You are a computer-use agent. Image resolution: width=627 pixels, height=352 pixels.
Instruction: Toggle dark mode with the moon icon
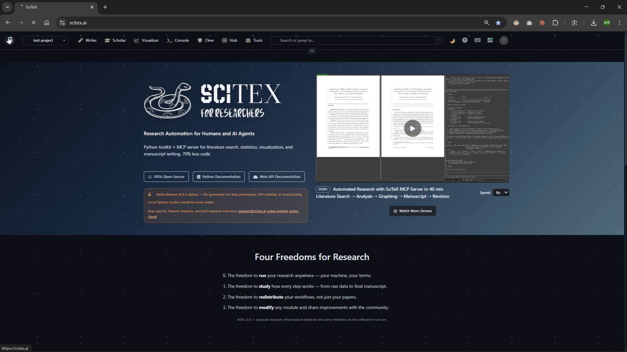click(452, 40)
